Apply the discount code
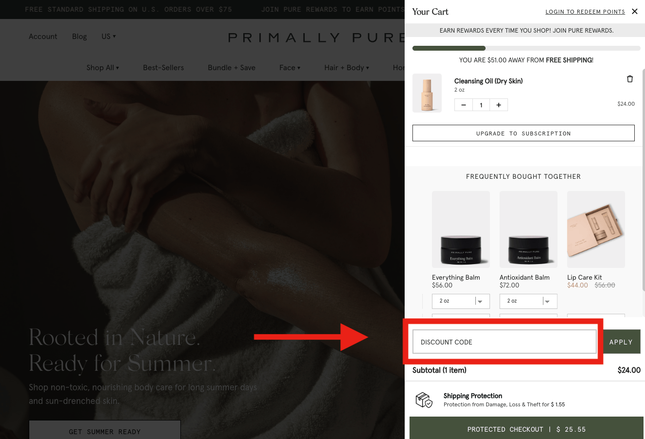 pos(621,342)
